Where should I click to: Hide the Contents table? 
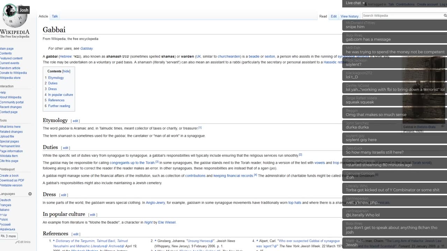click(66, 71)
